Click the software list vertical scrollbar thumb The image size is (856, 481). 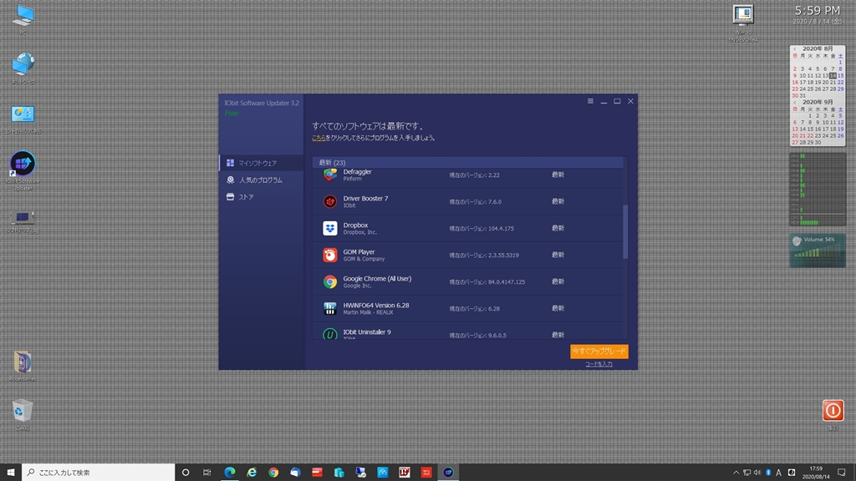pos(625,232)
